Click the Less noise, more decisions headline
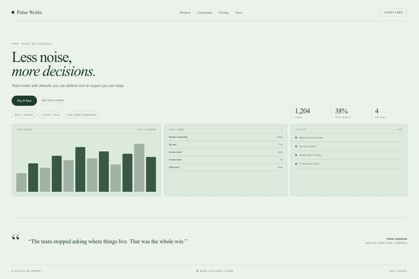This screenshot has width=419, height=279. point(53,64)
